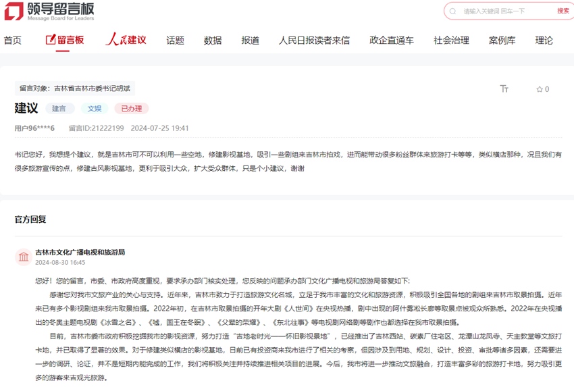Open the 理论 navigation tab
This screenshot has height=387, width=574.
(544, 40)
